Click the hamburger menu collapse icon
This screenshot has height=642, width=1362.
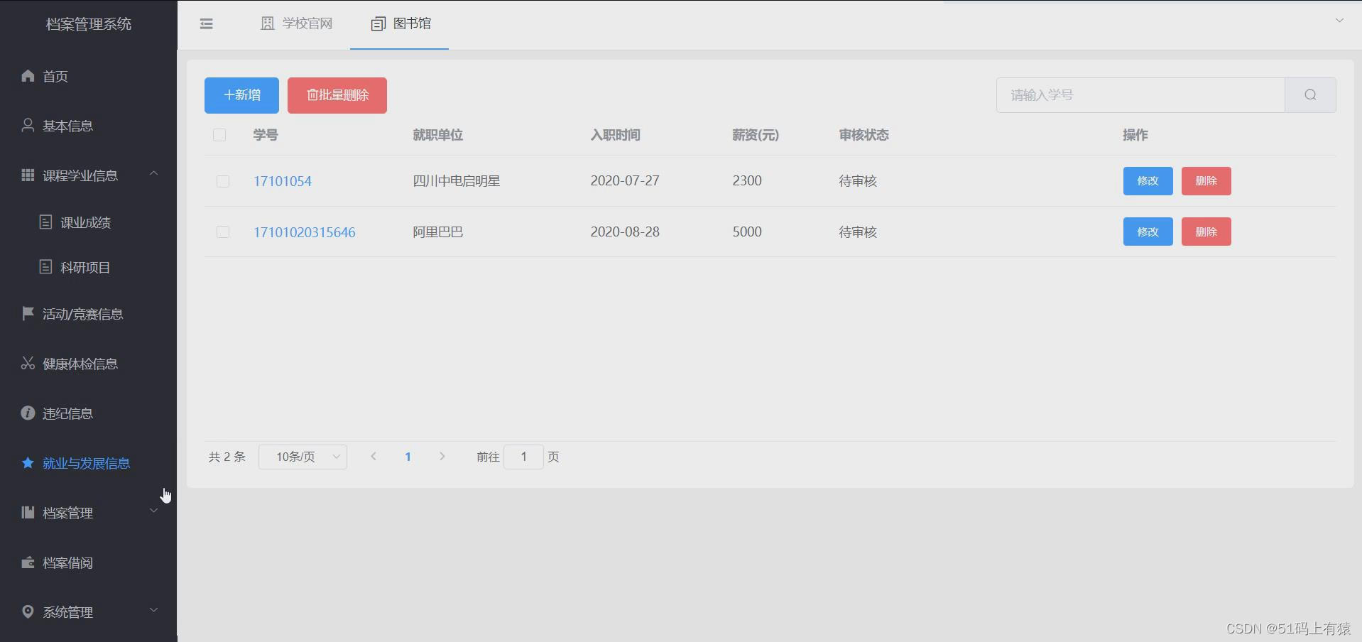(207, 24)
